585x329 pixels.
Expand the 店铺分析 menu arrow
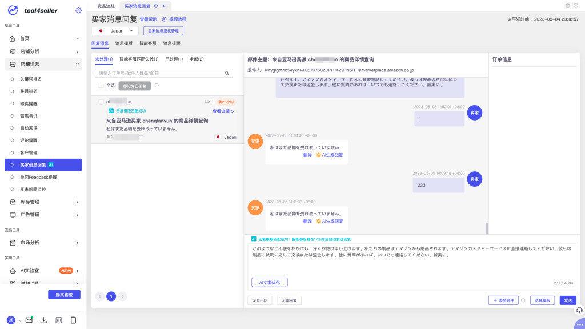pyautogui.click(x=77, y=51)
